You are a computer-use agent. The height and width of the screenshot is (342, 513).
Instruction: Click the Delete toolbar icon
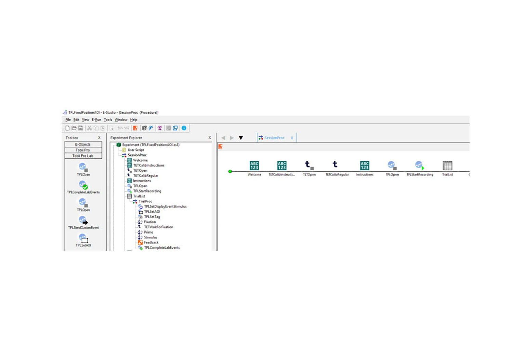tap(111, 128)
